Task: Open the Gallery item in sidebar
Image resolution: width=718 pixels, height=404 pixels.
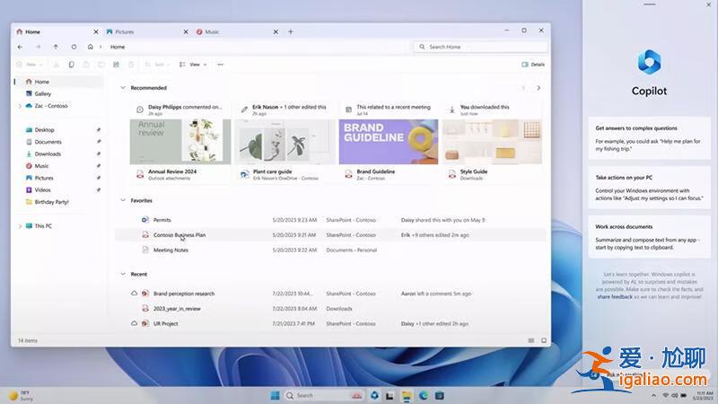Action: [42, 93]
